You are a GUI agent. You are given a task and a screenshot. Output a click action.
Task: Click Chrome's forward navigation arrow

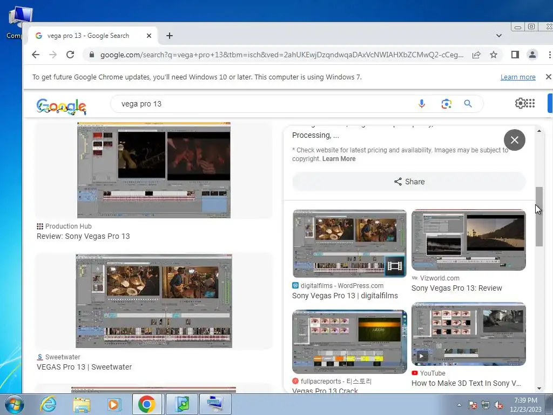tap(53, 55)
